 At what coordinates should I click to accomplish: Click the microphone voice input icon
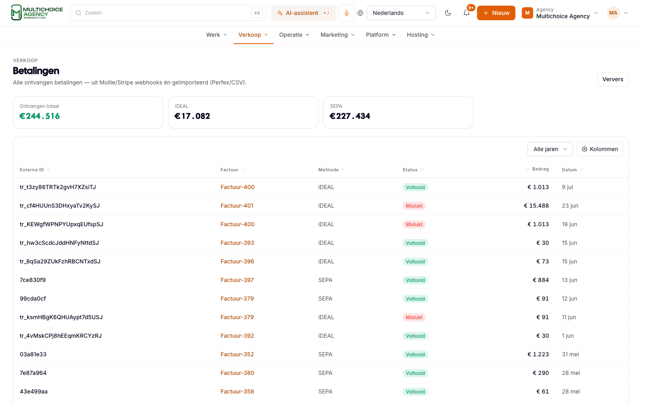[x=346, y=13]
